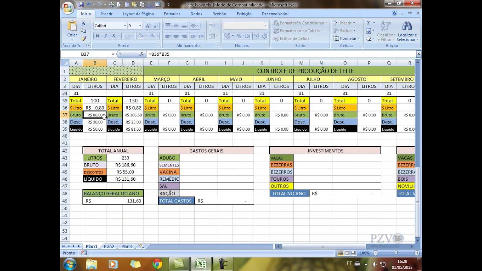The height and width of the screenshot is (271, 482).
Task: Click Formatação Condicional button
Action: (x=300, y=23)
